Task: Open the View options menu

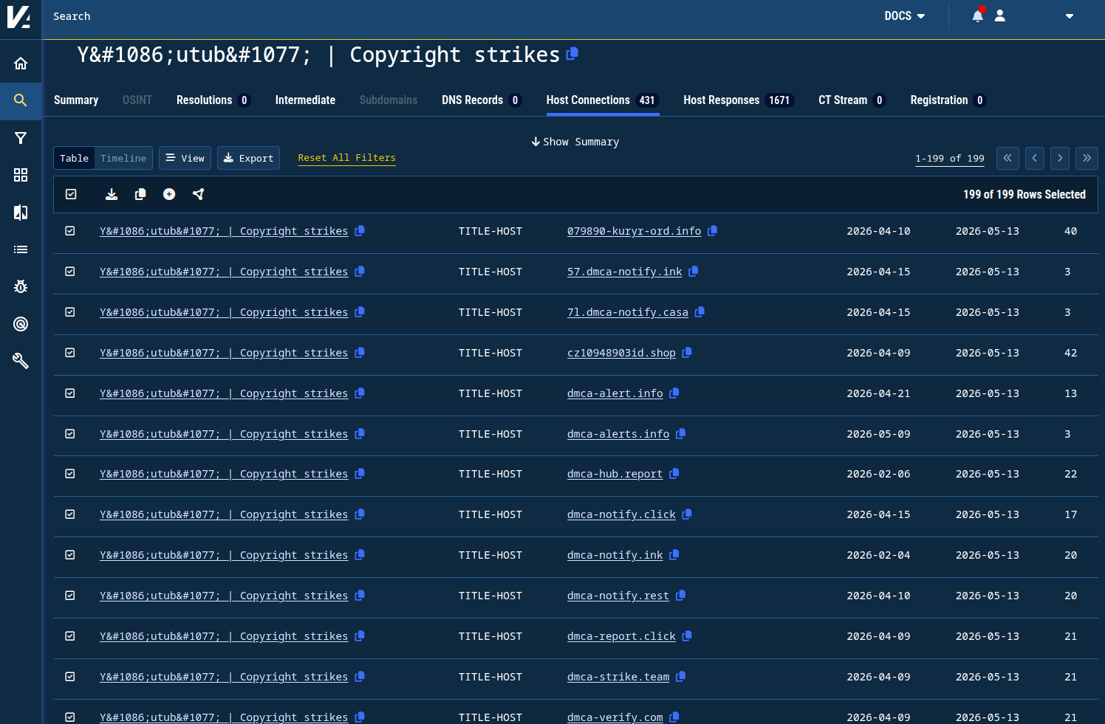Action: pos(185,158)
